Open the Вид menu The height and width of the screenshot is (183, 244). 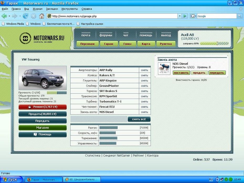26,9
